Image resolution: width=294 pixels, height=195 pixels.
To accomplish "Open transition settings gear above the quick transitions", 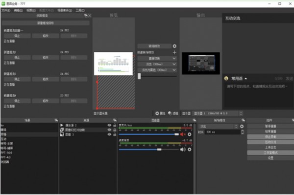I will (x=174, y=46).
